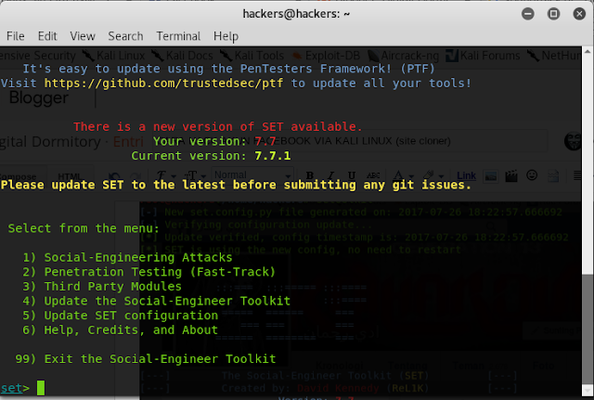Click the 'Your version: 7.7' line

(214, 141)
